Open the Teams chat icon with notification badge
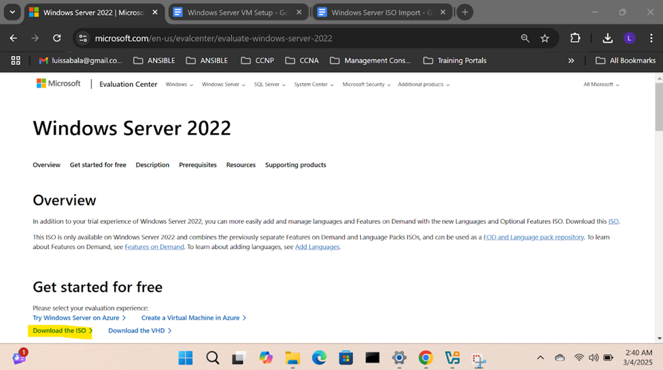 20,357
